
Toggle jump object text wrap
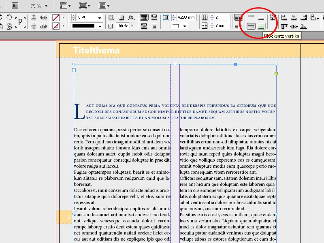click(x=154, y=26)
